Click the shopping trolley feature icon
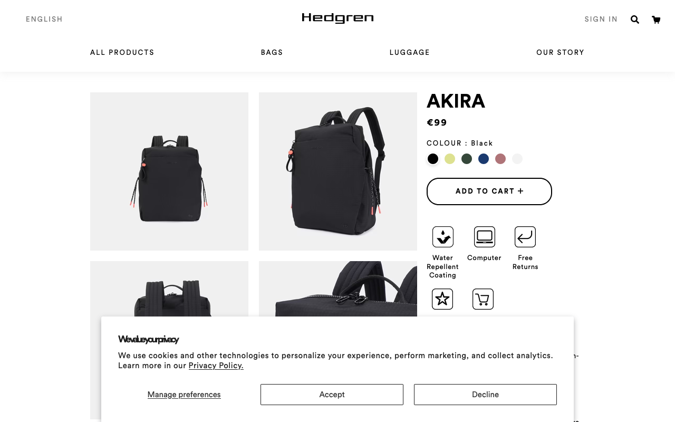The width and height of the screenshot is (675, 422). 483,299
